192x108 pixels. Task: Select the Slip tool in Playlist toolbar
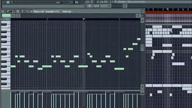[x=102, y=2]
